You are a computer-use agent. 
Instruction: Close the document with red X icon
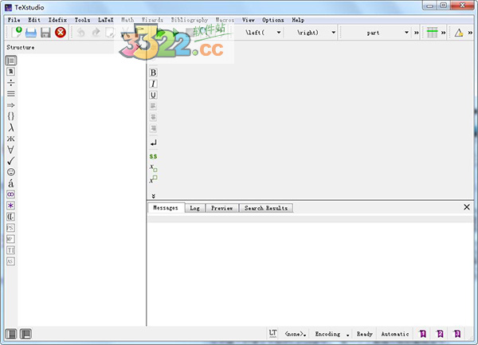(61, 33)
